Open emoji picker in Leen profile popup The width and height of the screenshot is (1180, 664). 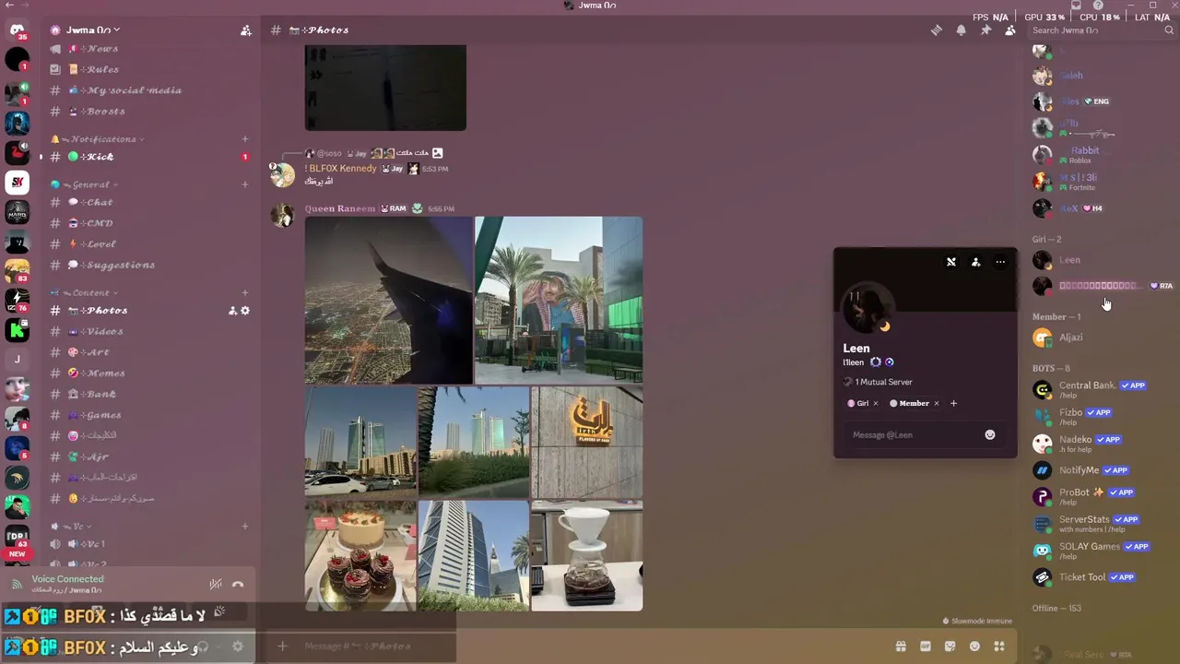990,435
